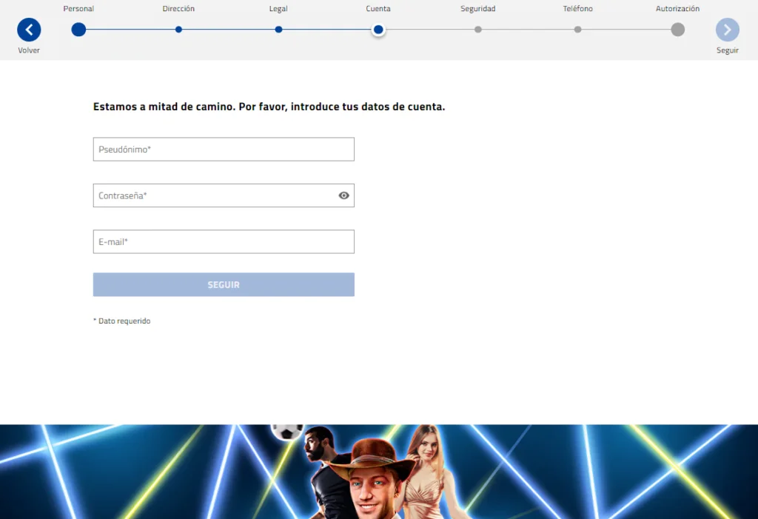Select the Legal step dot
The image size is (758, 519).
(x=278, y=30)
